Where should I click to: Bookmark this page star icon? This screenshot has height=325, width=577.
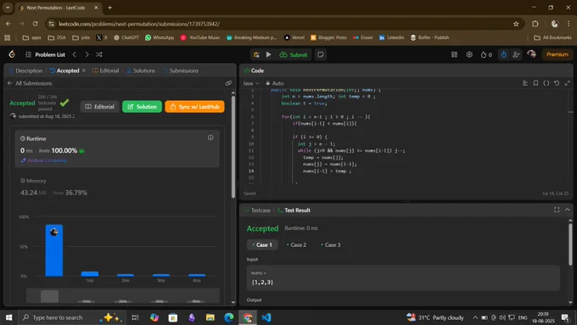point(516,24)
